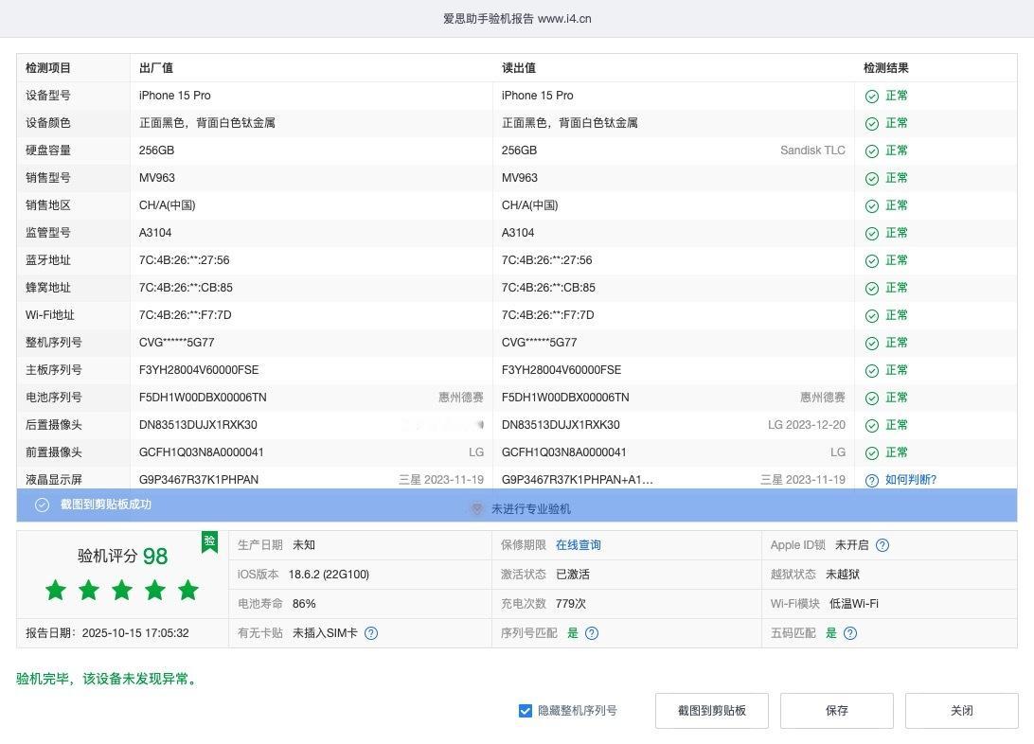
Task: Open the help icon next to 序列号匹配
Action: pyautogui.click(x=592, y=633)
